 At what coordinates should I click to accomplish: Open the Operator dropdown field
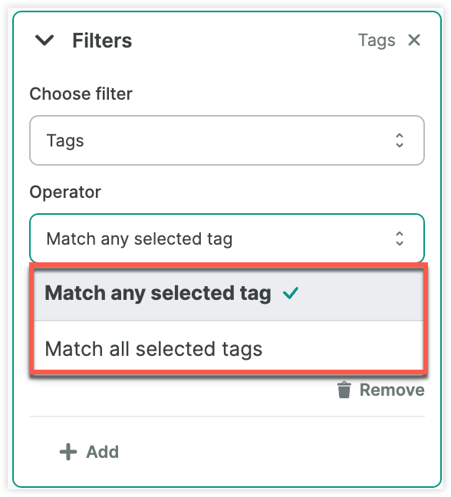227,239
